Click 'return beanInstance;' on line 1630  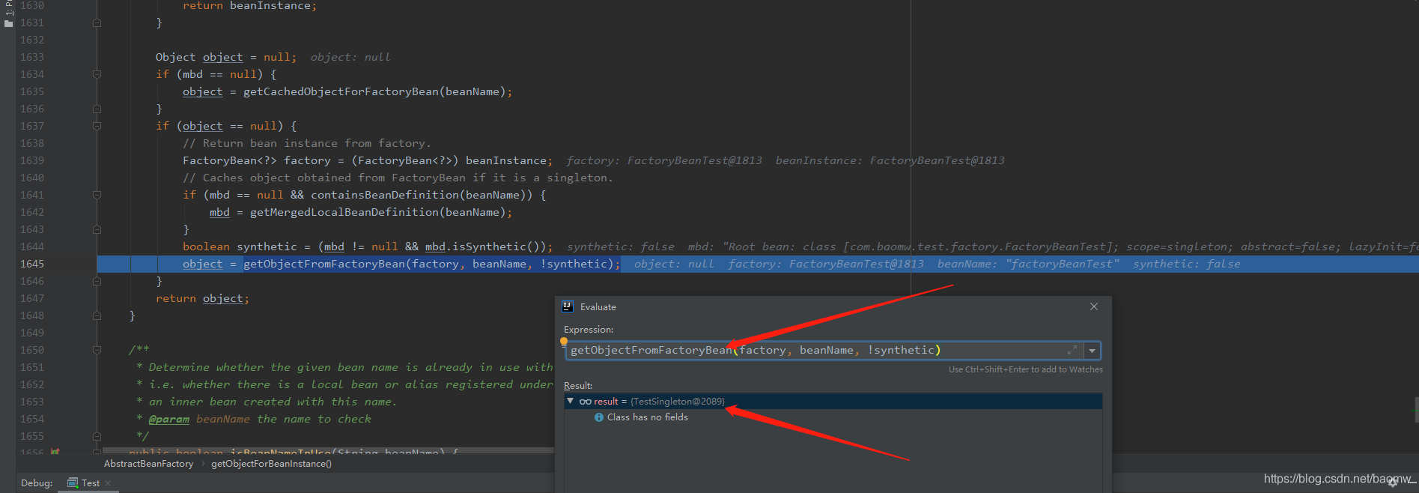pyautogui.click(x=249, y=6)
